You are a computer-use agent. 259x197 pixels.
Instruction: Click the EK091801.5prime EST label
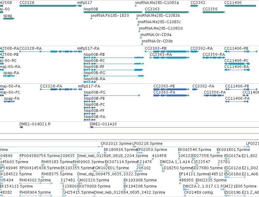[233, 150]
